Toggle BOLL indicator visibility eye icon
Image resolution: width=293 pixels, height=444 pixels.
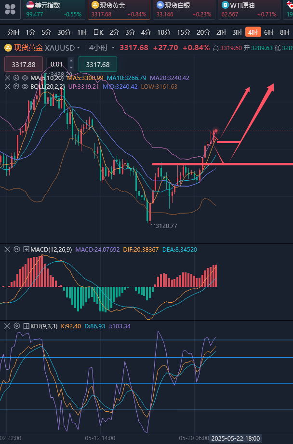(x=25, y=87)
